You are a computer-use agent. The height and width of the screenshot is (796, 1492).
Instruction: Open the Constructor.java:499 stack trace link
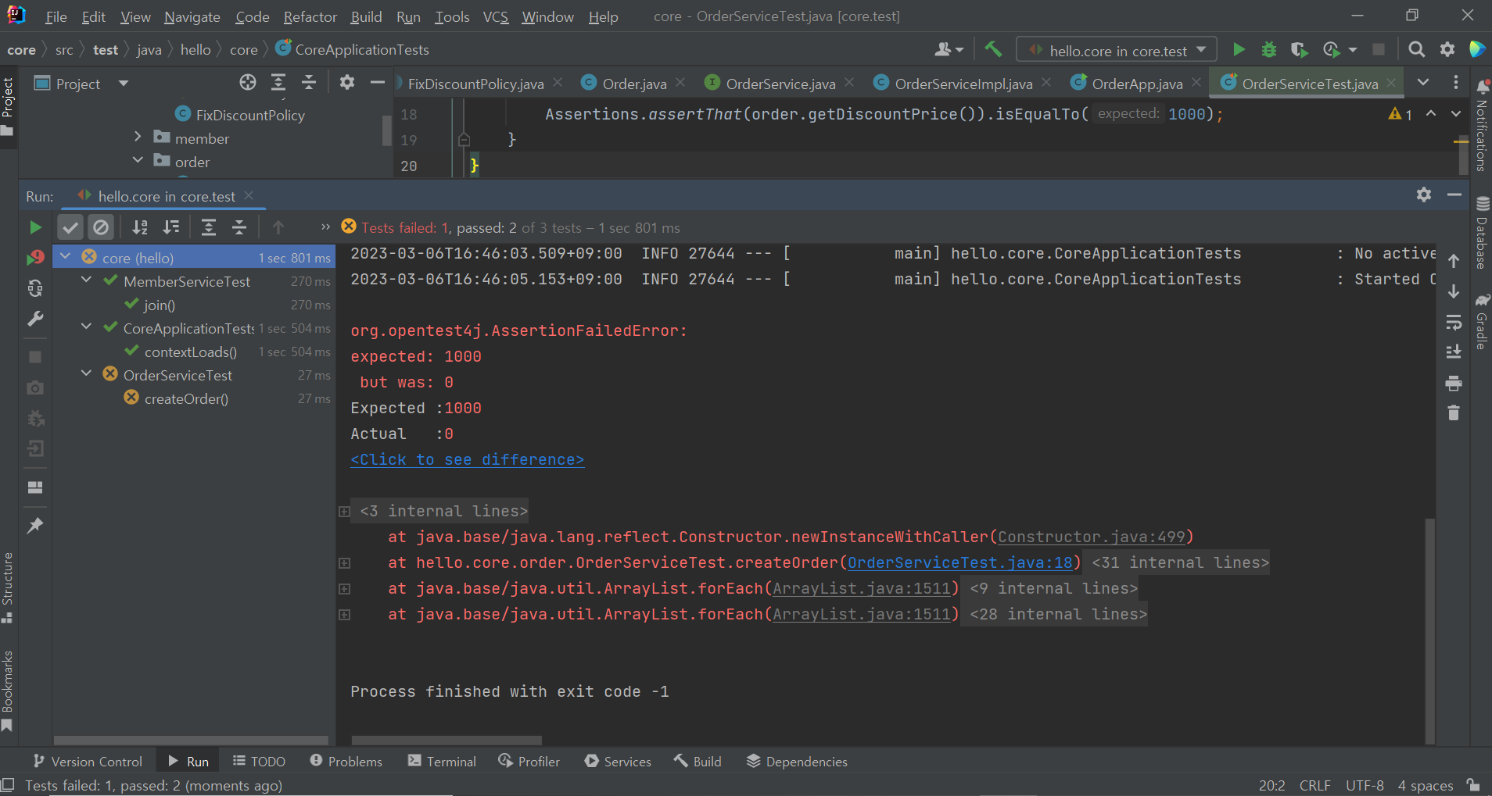[x=1092, y=537]
